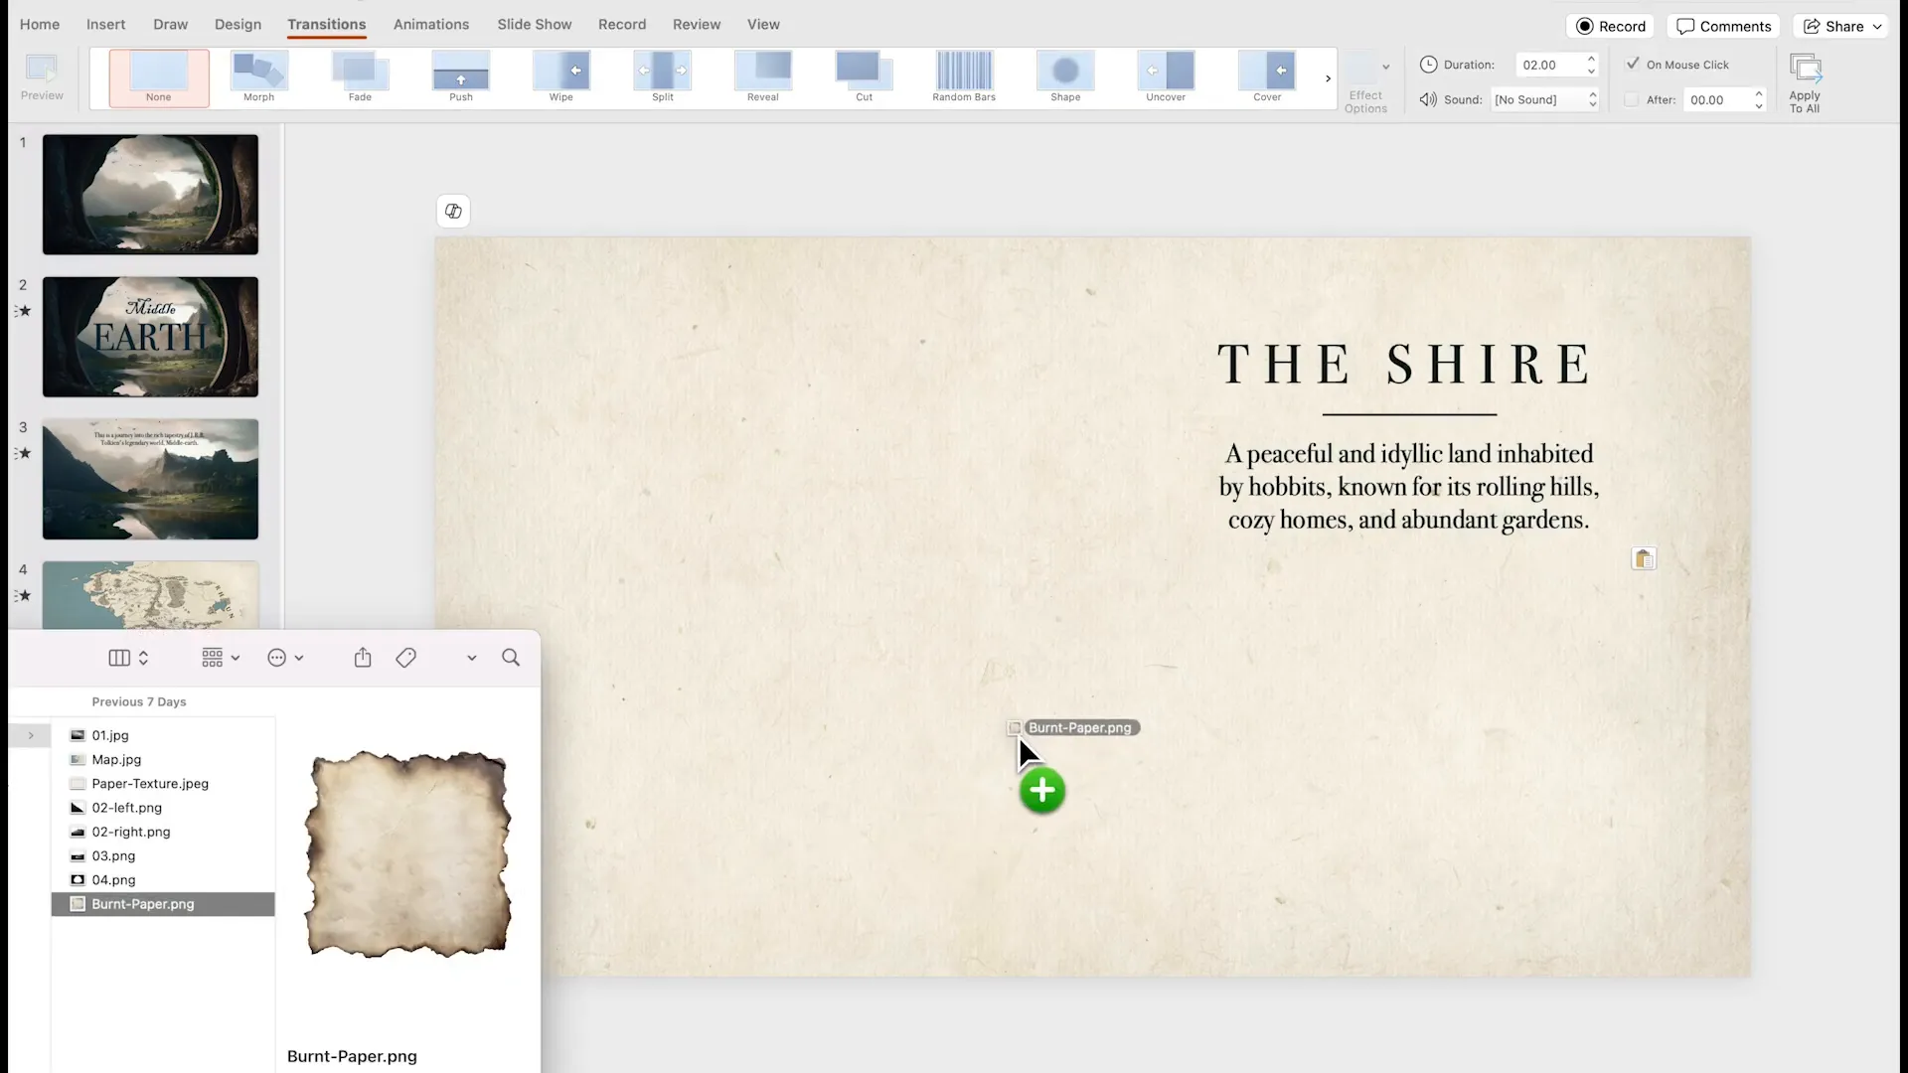Image resolution: width=1908 pixels, height=1073 pixels.
Task: Click the Duration input field
Action: [x=1548, y=65]
